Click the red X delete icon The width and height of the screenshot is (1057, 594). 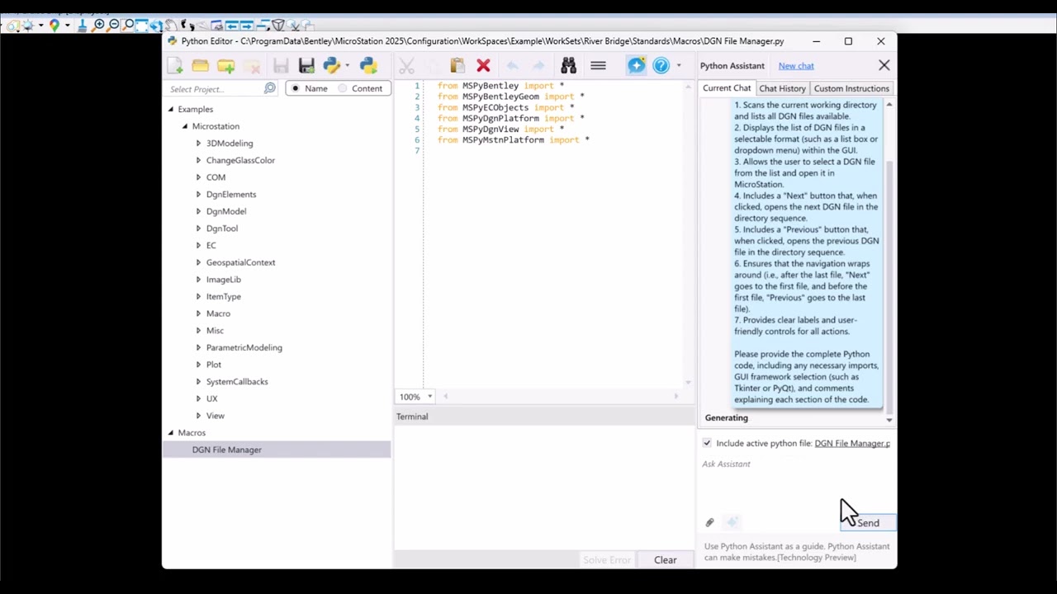click(x=483, y=66)
